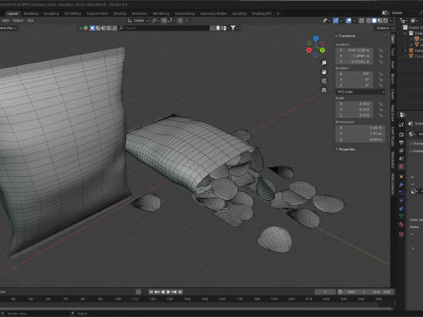Open the Object Constraints tab

pyautogui.click(x=401, y=209)
